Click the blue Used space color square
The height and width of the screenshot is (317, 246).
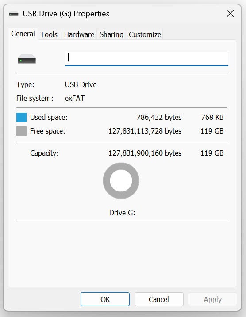click(21, 118)
